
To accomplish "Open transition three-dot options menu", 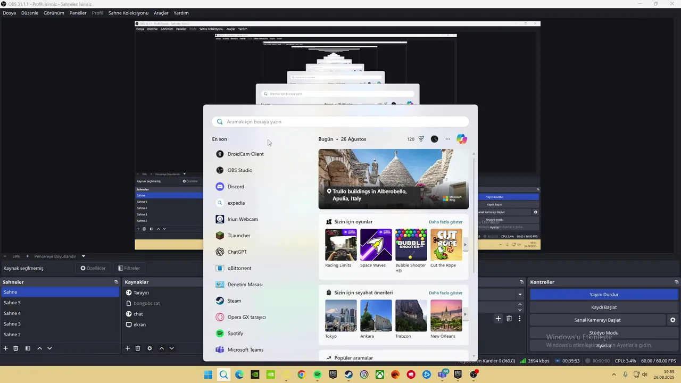I will tap(520, 319).
